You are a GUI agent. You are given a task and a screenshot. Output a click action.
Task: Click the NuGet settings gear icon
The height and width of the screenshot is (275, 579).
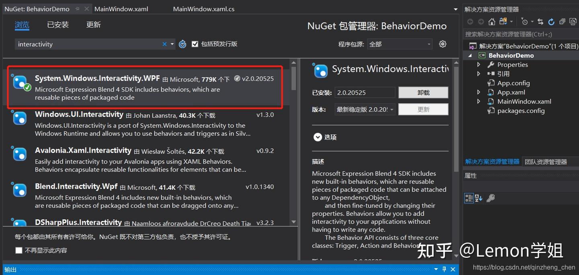[x=442, y=44]
